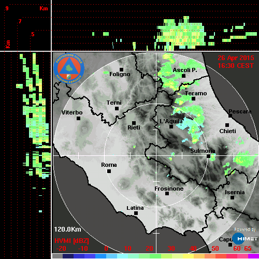Image resolution: width=259 pixels, height=259 pixels.
Task: Click the 'Teramo' map label
Action: point(196,93)
